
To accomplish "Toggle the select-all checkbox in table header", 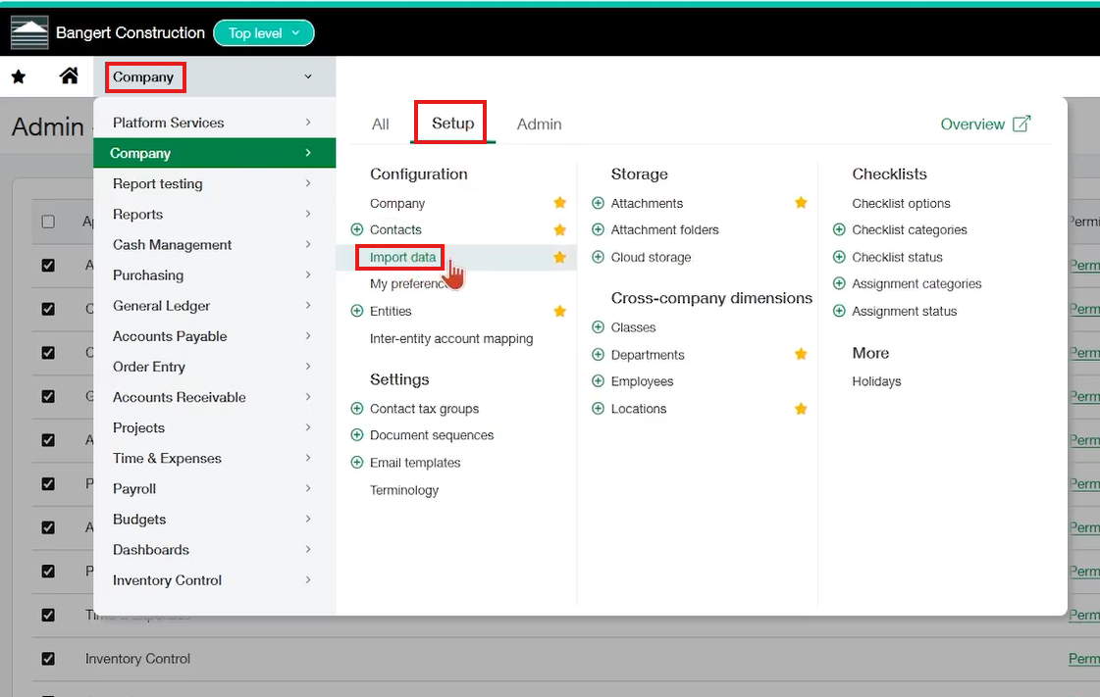I will tap(48, 222).
